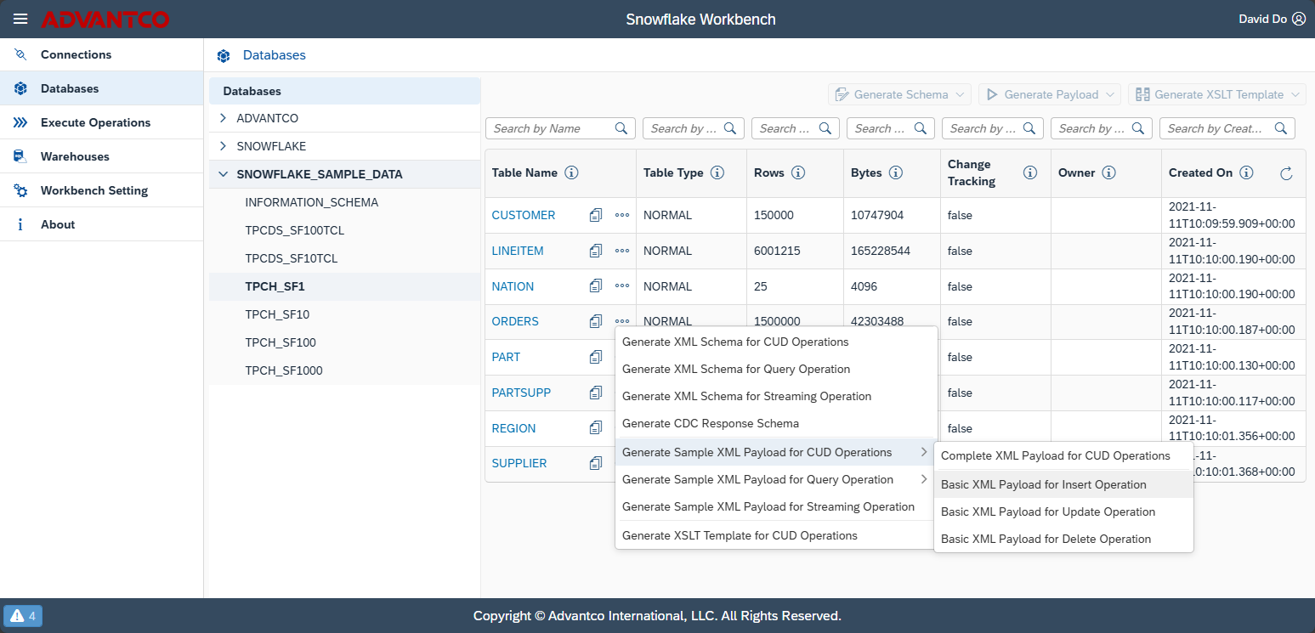1315x633 pixels.
Task: Choose Generate Sample XML Payload for CUD Operations
Action: coord(775,452)
